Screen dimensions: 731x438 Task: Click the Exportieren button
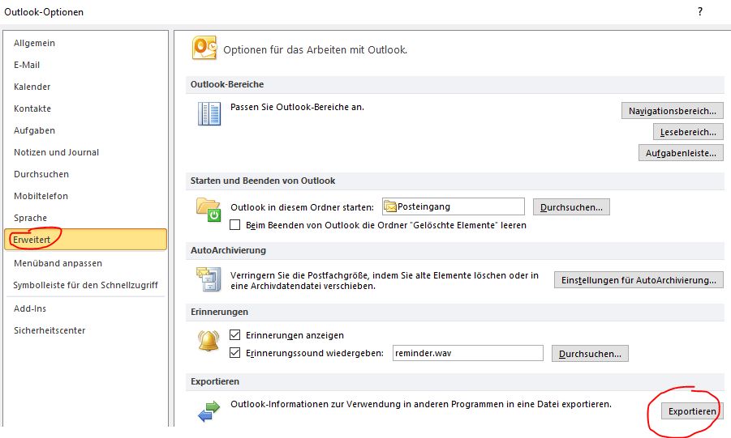692,411
